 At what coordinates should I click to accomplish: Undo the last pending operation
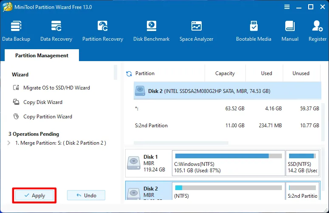click(86, 195)
